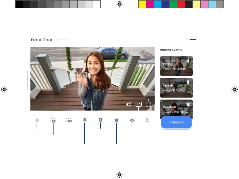Activate the microphone to talk
This screenshot has width=239, height=179.
[85, 120]
